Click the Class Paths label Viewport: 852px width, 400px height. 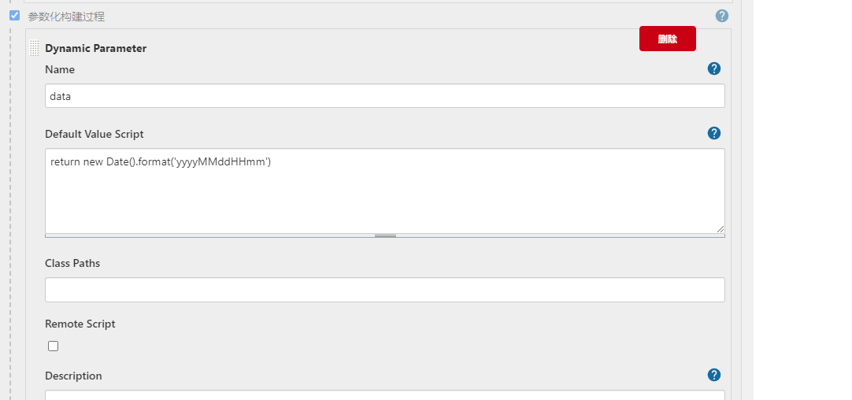tap(72, 263)
